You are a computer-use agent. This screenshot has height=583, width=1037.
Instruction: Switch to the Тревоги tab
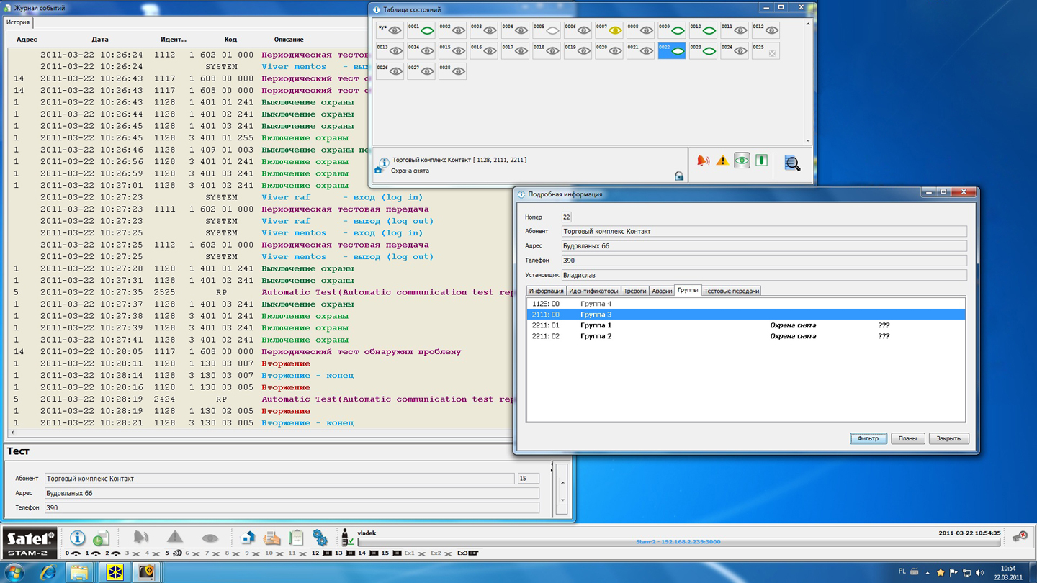pos(634,291)
